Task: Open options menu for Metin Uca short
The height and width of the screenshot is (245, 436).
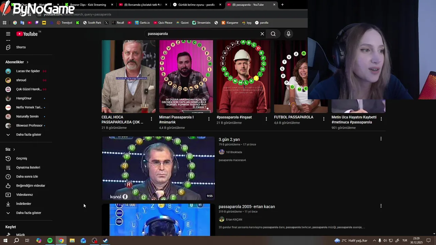Action: 381,119
